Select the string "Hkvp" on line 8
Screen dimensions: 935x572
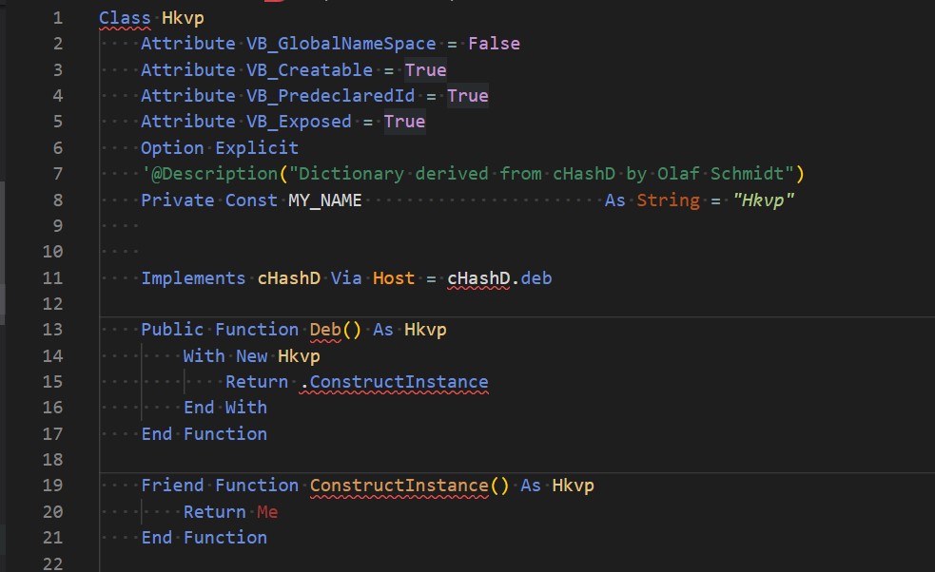pos(764,200)
